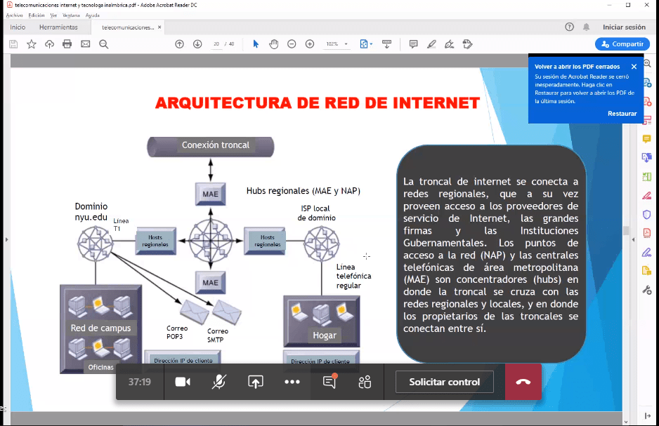659x426 pixels.
Task: Go to the next page arrow
Action: 197,44
